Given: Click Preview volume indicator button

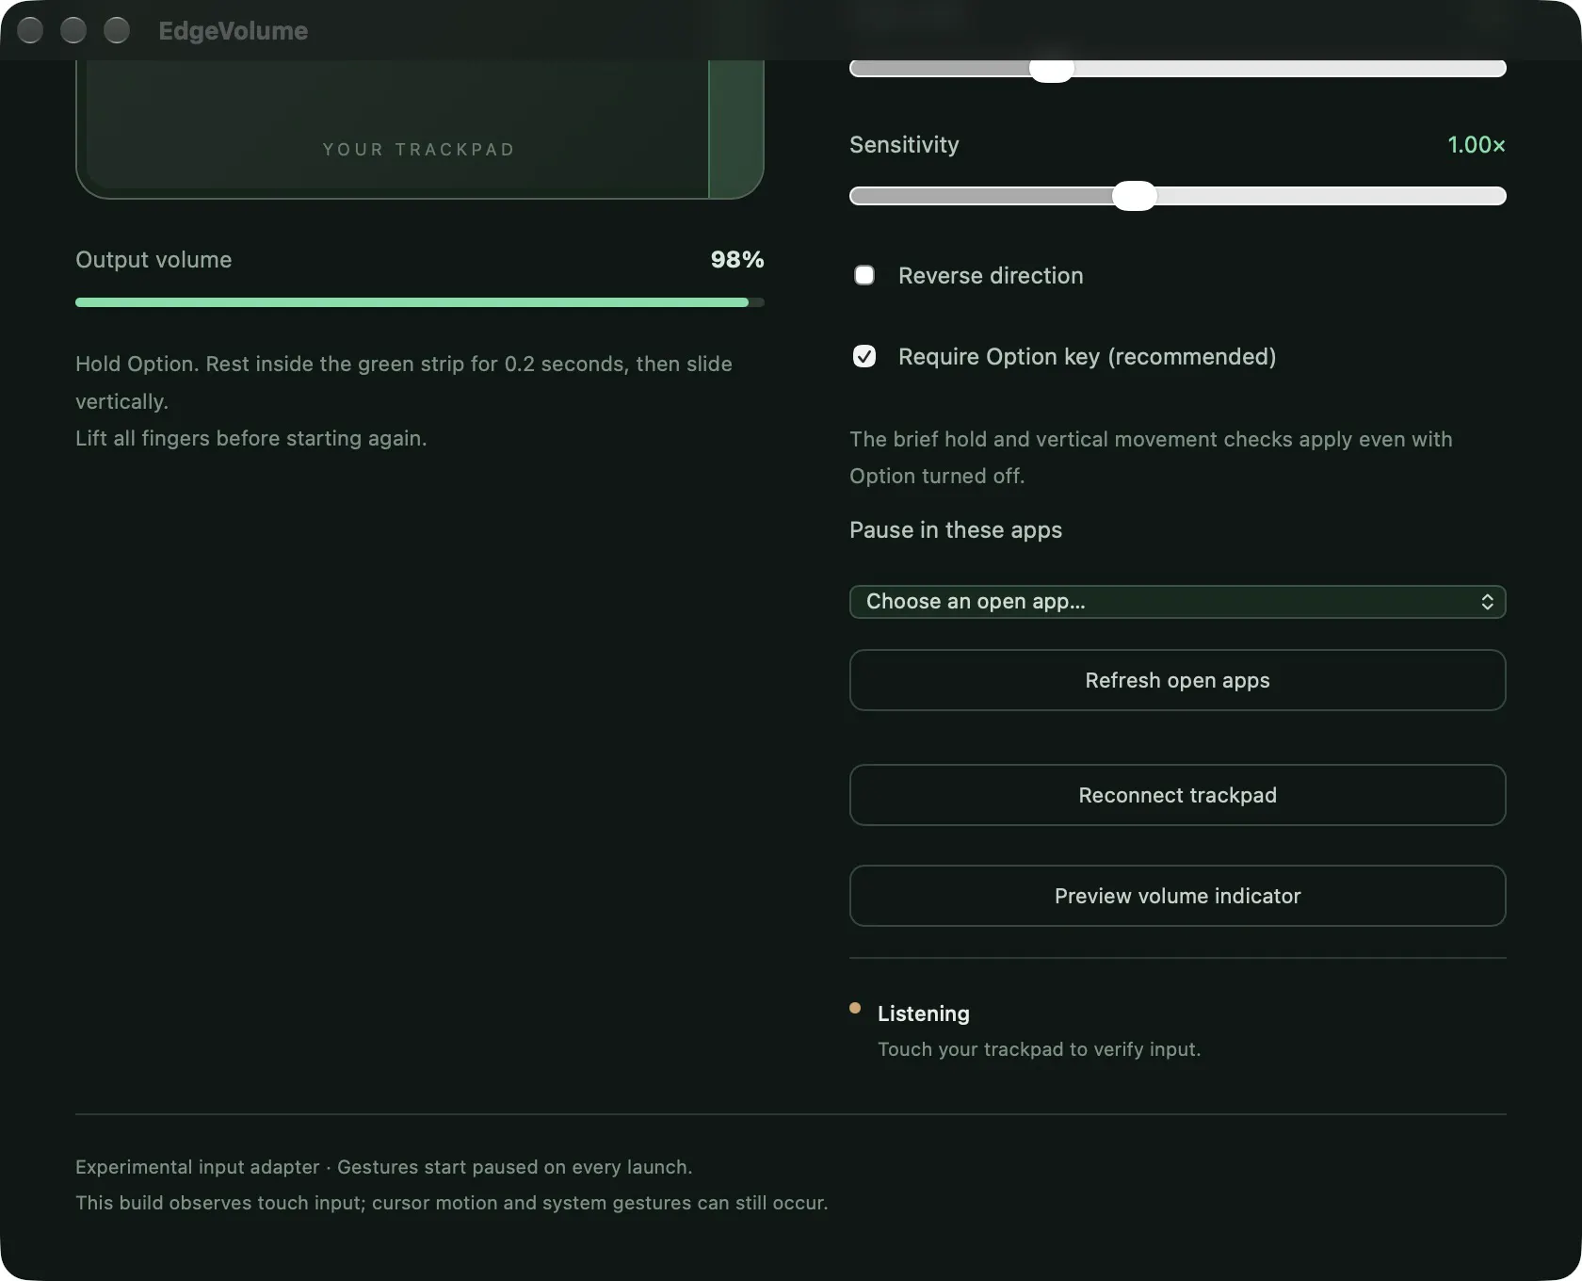Looking at the screenshot, I should [x=1177, y=896].
